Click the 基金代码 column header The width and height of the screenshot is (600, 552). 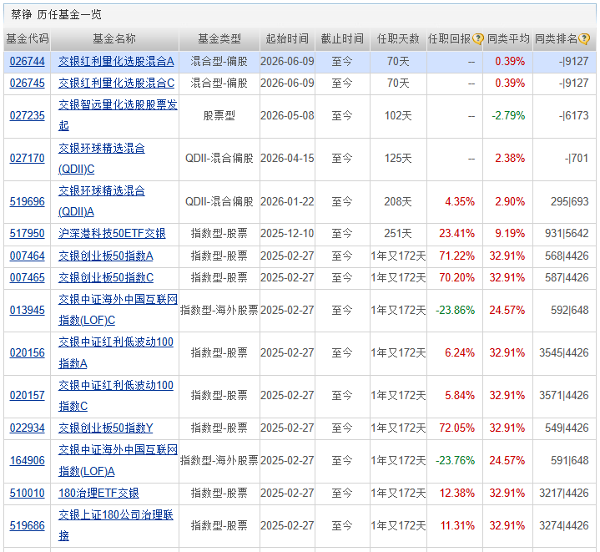coord(28,38)
